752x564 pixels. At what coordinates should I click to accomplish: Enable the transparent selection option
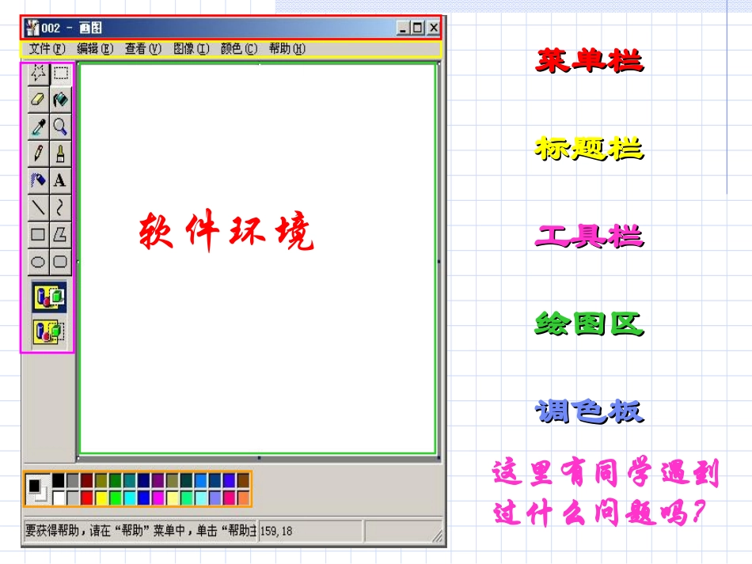tap(49, 331)
